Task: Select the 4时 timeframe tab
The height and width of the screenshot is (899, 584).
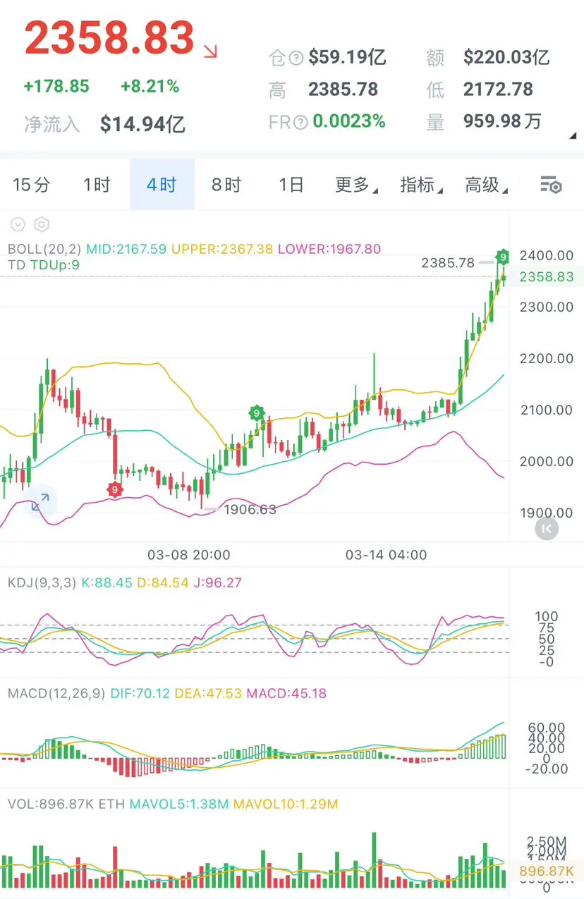Action: (x=162, y=185)
